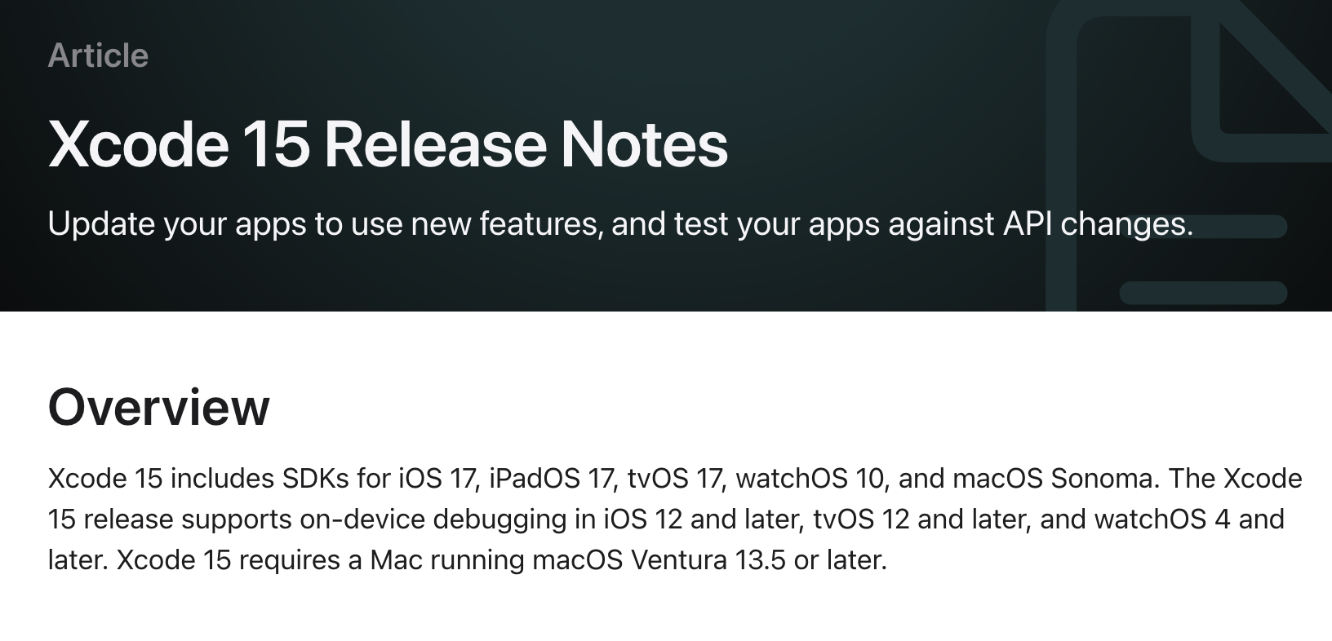
Task: Click "tvOS 17," in the overview paragraph
Action: click(x=677, y=478)
